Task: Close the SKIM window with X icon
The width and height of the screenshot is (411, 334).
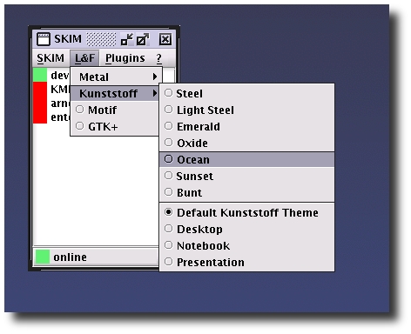Action: (x=165, y=39)
